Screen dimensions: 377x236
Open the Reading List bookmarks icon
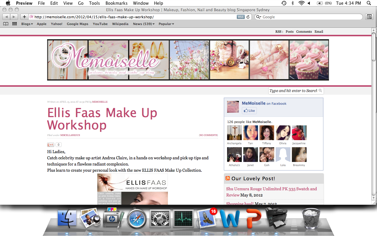click(6, 24)
